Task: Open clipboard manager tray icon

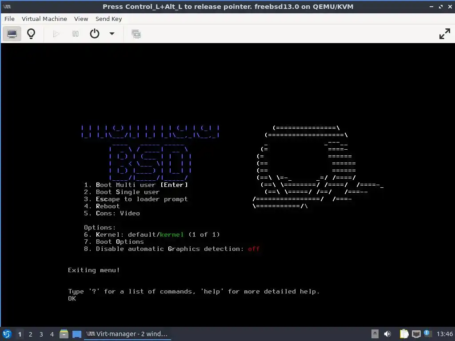Action: coord(404,334)
